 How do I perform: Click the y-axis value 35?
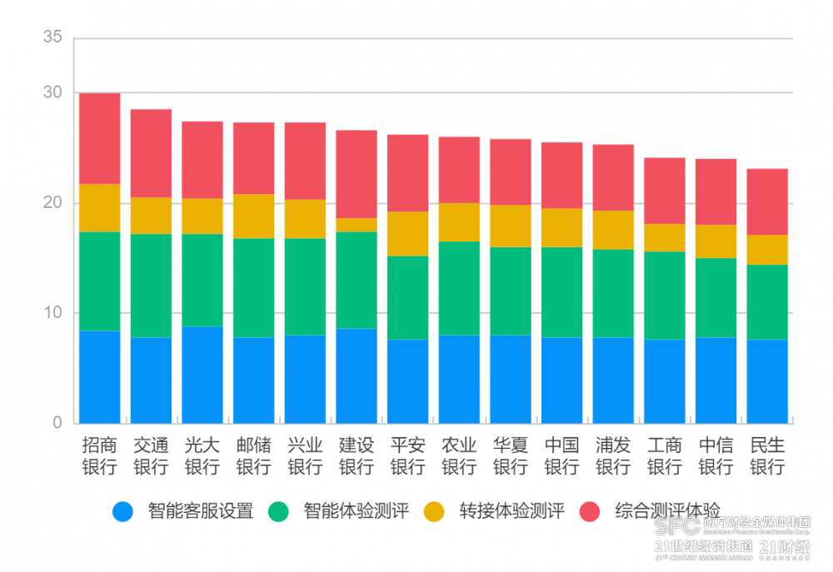pos(52,37)
